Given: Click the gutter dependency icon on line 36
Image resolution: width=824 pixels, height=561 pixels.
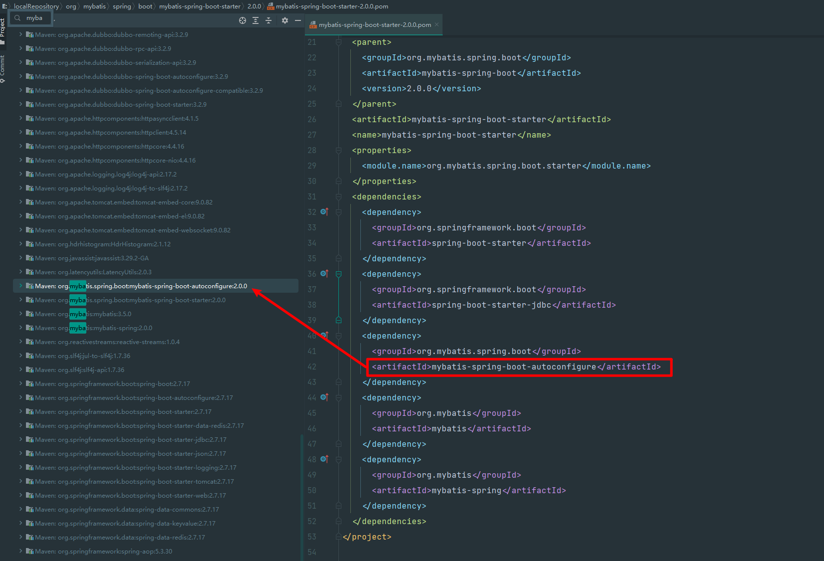Looking at the screenshot, I should coord(324,274).
